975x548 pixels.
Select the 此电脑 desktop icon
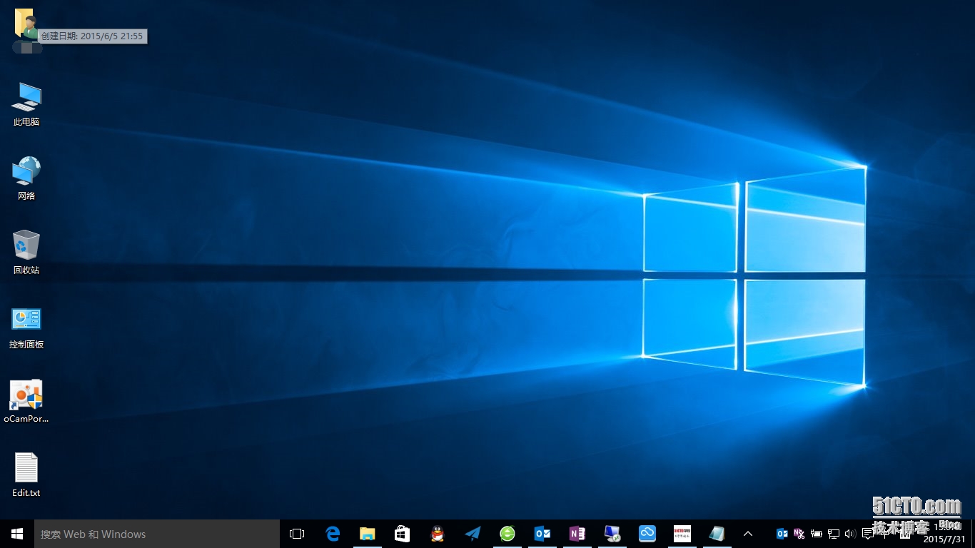[26, 104]
